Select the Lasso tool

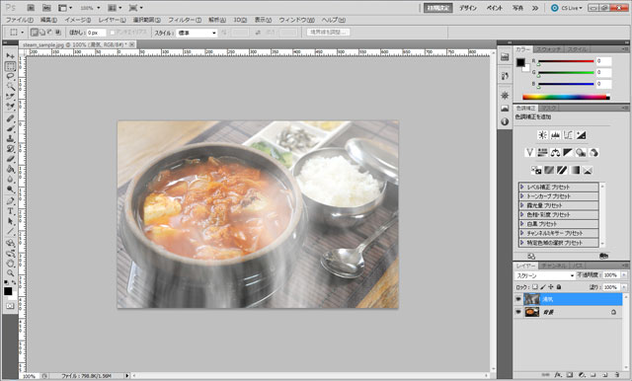pyautogui.click(x=10, y=76)
